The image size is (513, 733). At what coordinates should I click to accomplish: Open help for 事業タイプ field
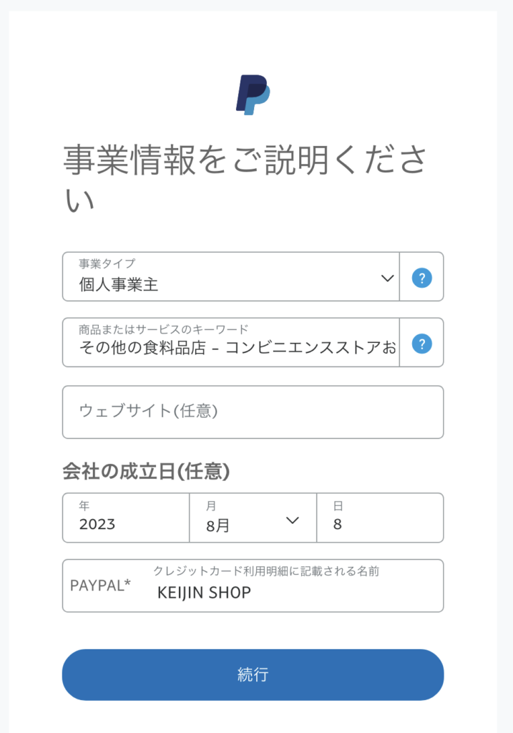(x=421, y=277)
